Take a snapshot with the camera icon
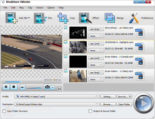 47,87
